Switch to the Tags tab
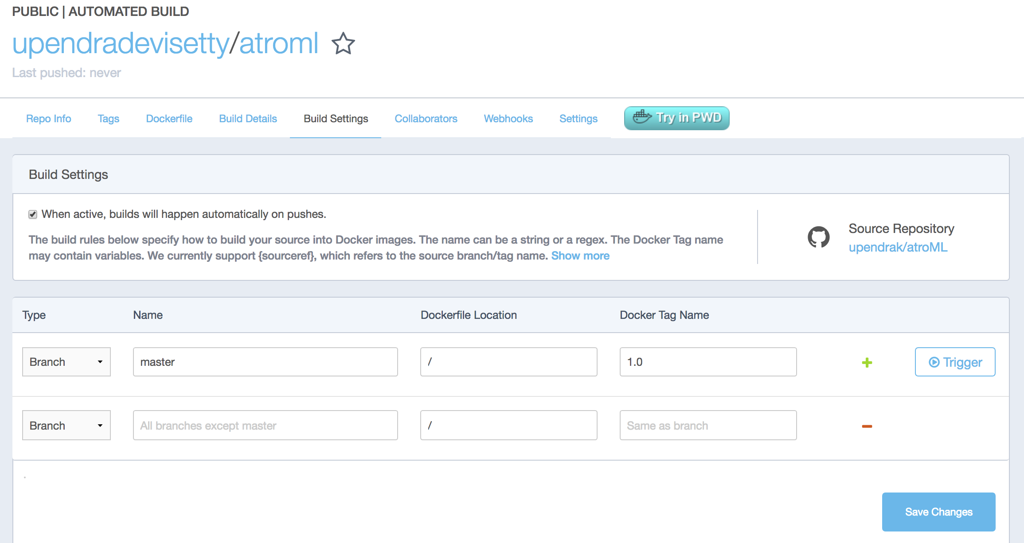The width and height of the screenshot is (1024, 543). tap(109, 119)
